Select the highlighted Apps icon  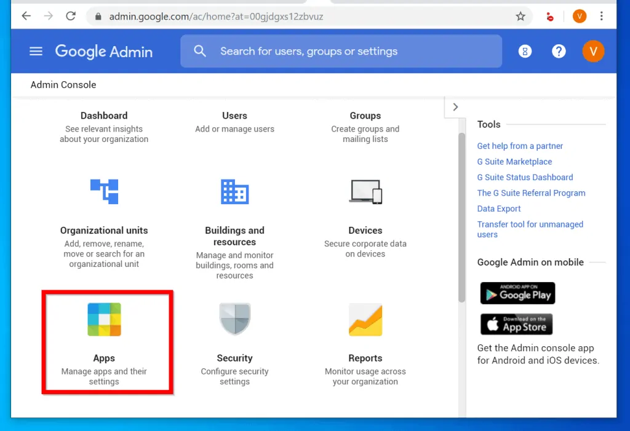104,319
